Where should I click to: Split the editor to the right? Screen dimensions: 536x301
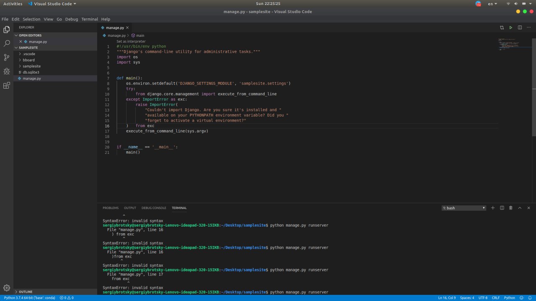(x=520, y=28)
